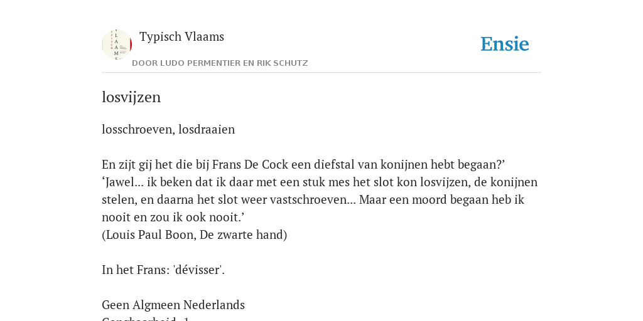Screen dimensions: 643x321
Task: Click the definition text losschroeven, losdraaien
Action: pyautogui.click(x=168, y=129)
